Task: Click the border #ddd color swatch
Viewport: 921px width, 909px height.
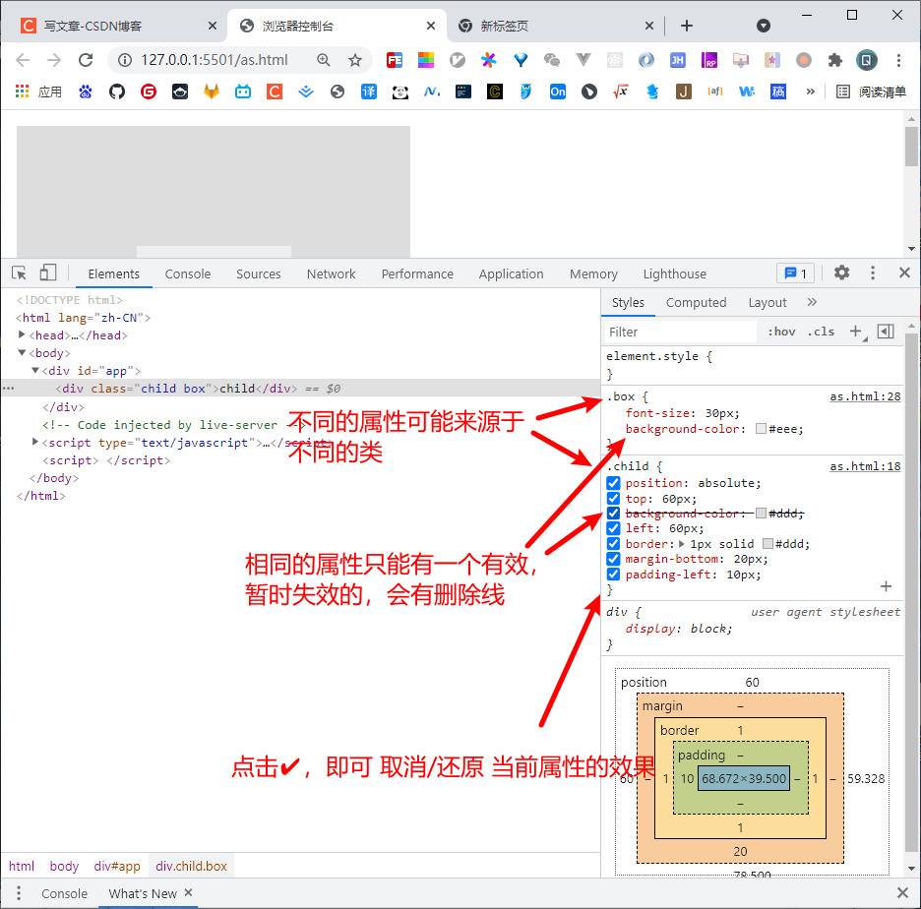Action: [x=767, y=544]
